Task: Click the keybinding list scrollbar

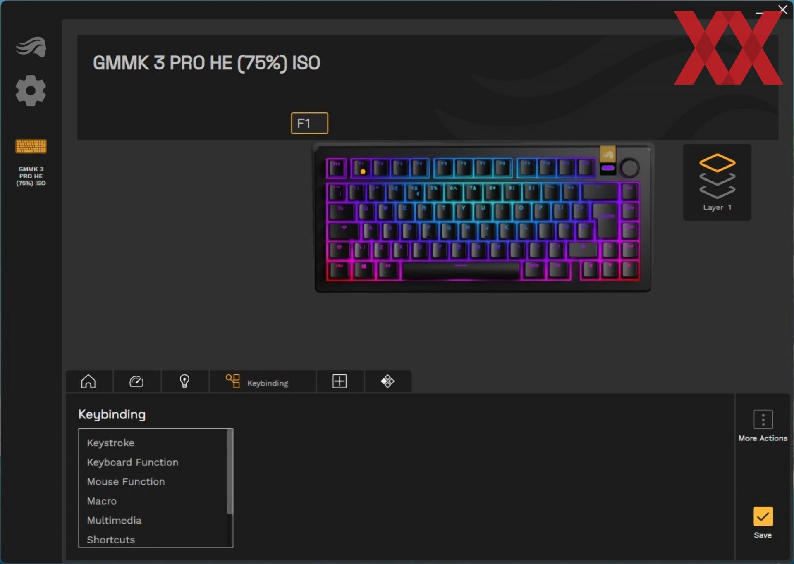Action: (x=230, y=472)
